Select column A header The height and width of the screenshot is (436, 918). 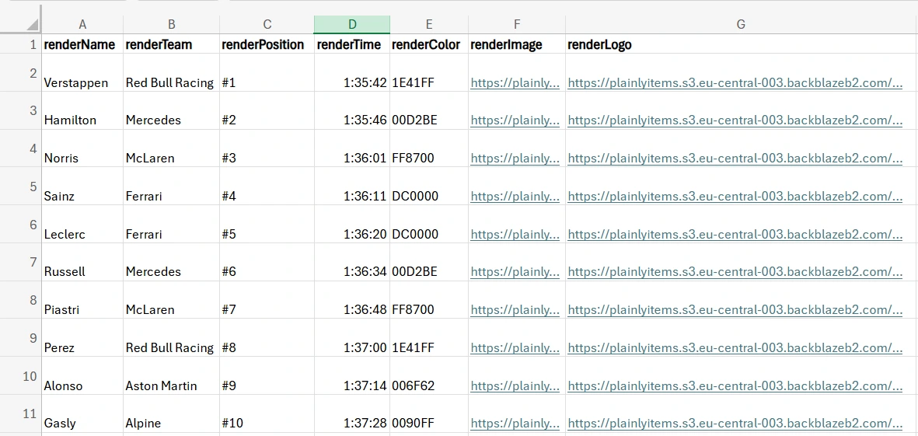click(x=82, y=25)
